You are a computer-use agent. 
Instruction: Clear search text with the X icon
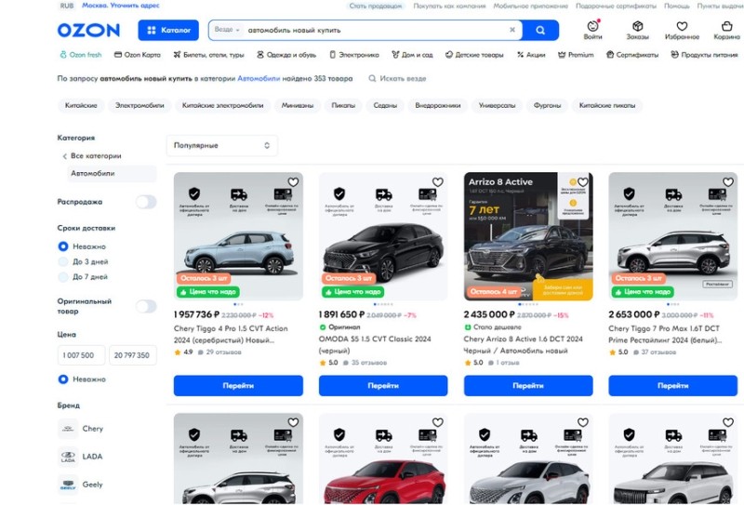coord(511,30)
